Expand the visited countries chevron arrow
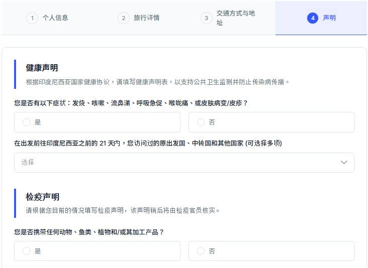 pyautogui.click(x=344, y=163)
